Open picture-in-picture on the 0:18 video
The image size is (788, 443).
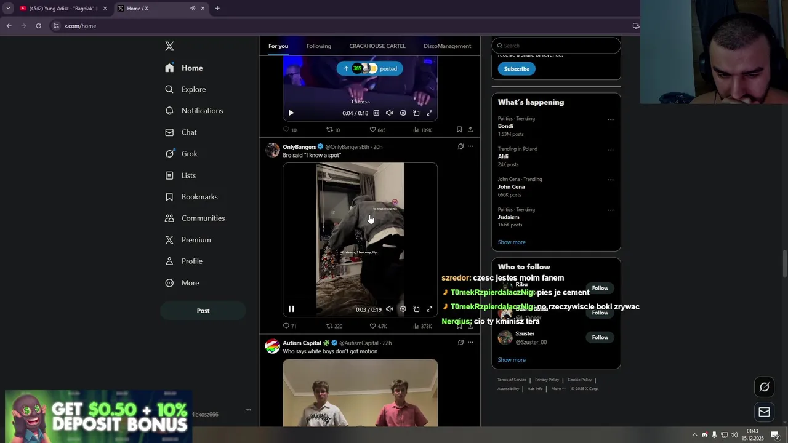[x=416, y=113]
